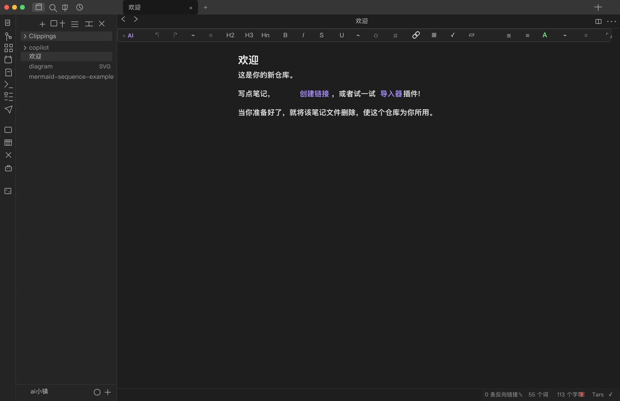Open the 欢迎 note in the file list
This screenshot has width=620, height=401.
tap(66, 56)
